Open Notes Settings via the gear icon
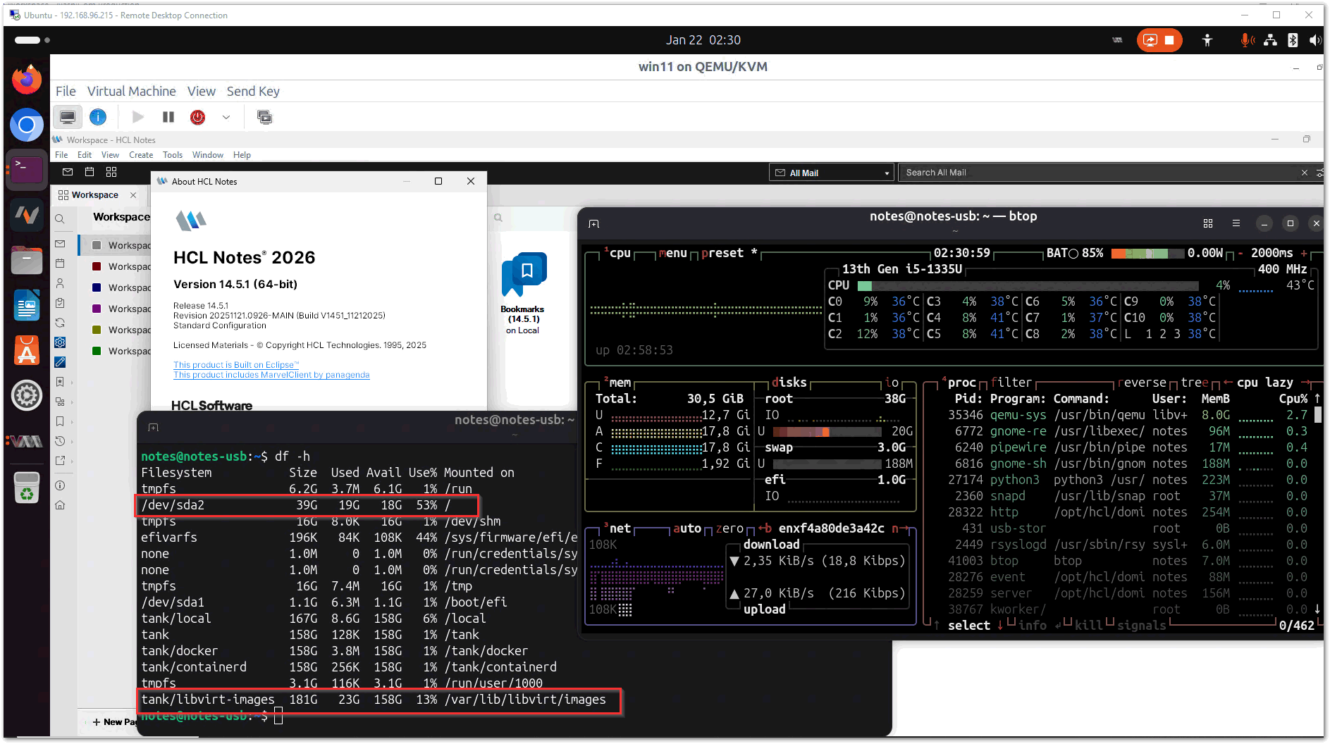Viewport: 1330px width, 744px height. (61, 342)
